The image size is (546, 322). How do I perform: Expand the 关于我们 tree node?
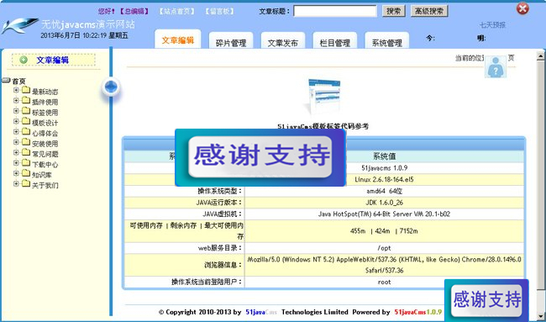pos(16,183)
